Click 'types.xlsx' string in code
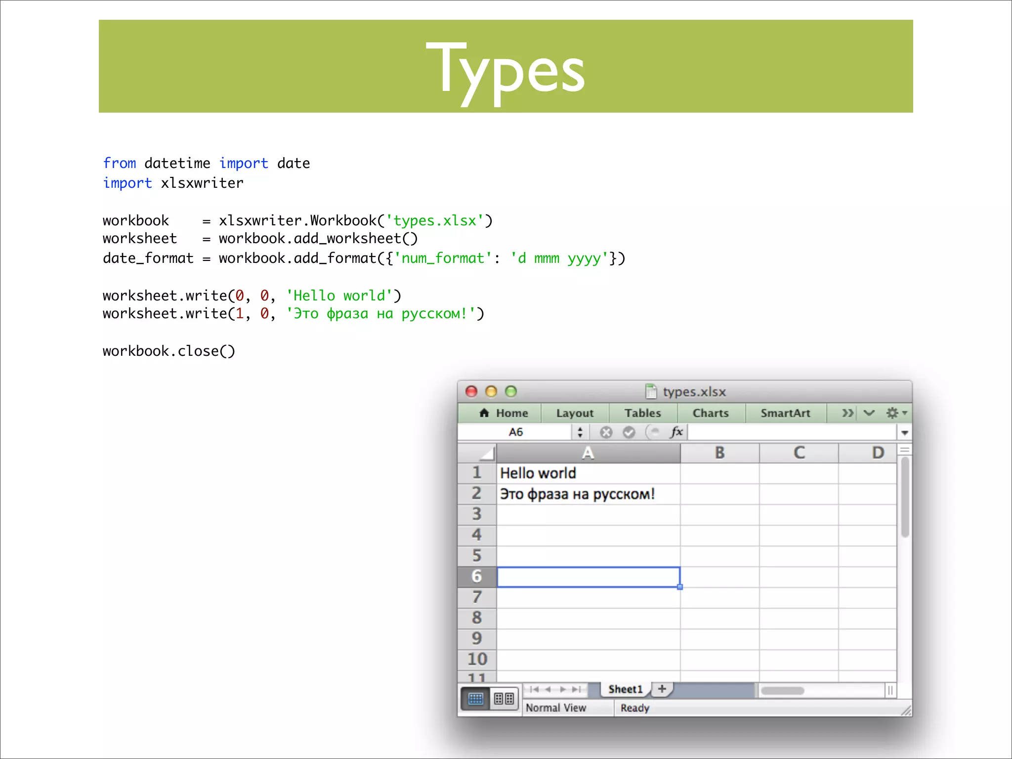The image size is (1012, 759). [435, 220]
